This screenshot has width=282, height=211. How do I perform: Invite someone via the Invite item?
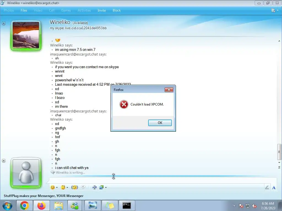(x=102, y=10)
